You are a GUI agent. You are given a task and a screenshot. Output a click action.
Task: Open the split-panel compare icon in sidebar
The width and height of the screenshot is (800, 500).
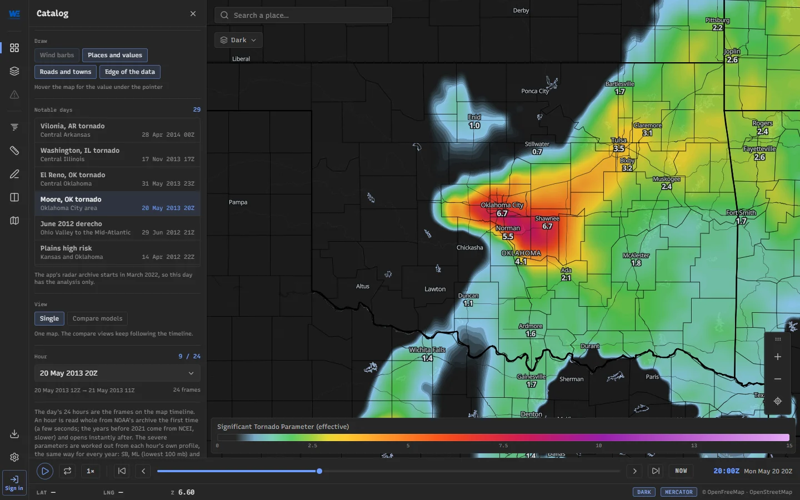(14, 197)
